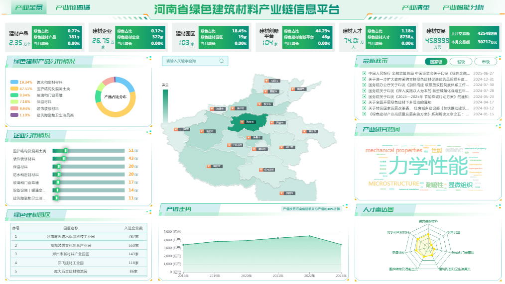Select the 国家级 policy filter
The height and width of the screenshot is (284, 505).
436,62
